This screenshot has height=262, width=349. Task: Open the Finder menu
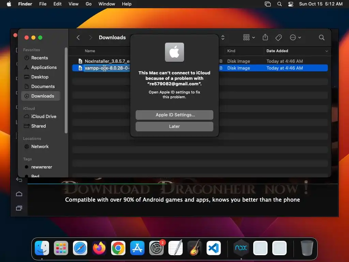(x=25, y=4)
